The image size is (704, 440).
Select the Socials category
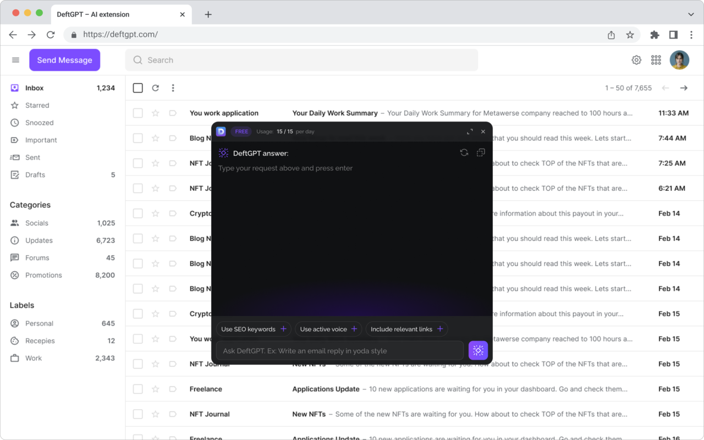tap(63, 223)
